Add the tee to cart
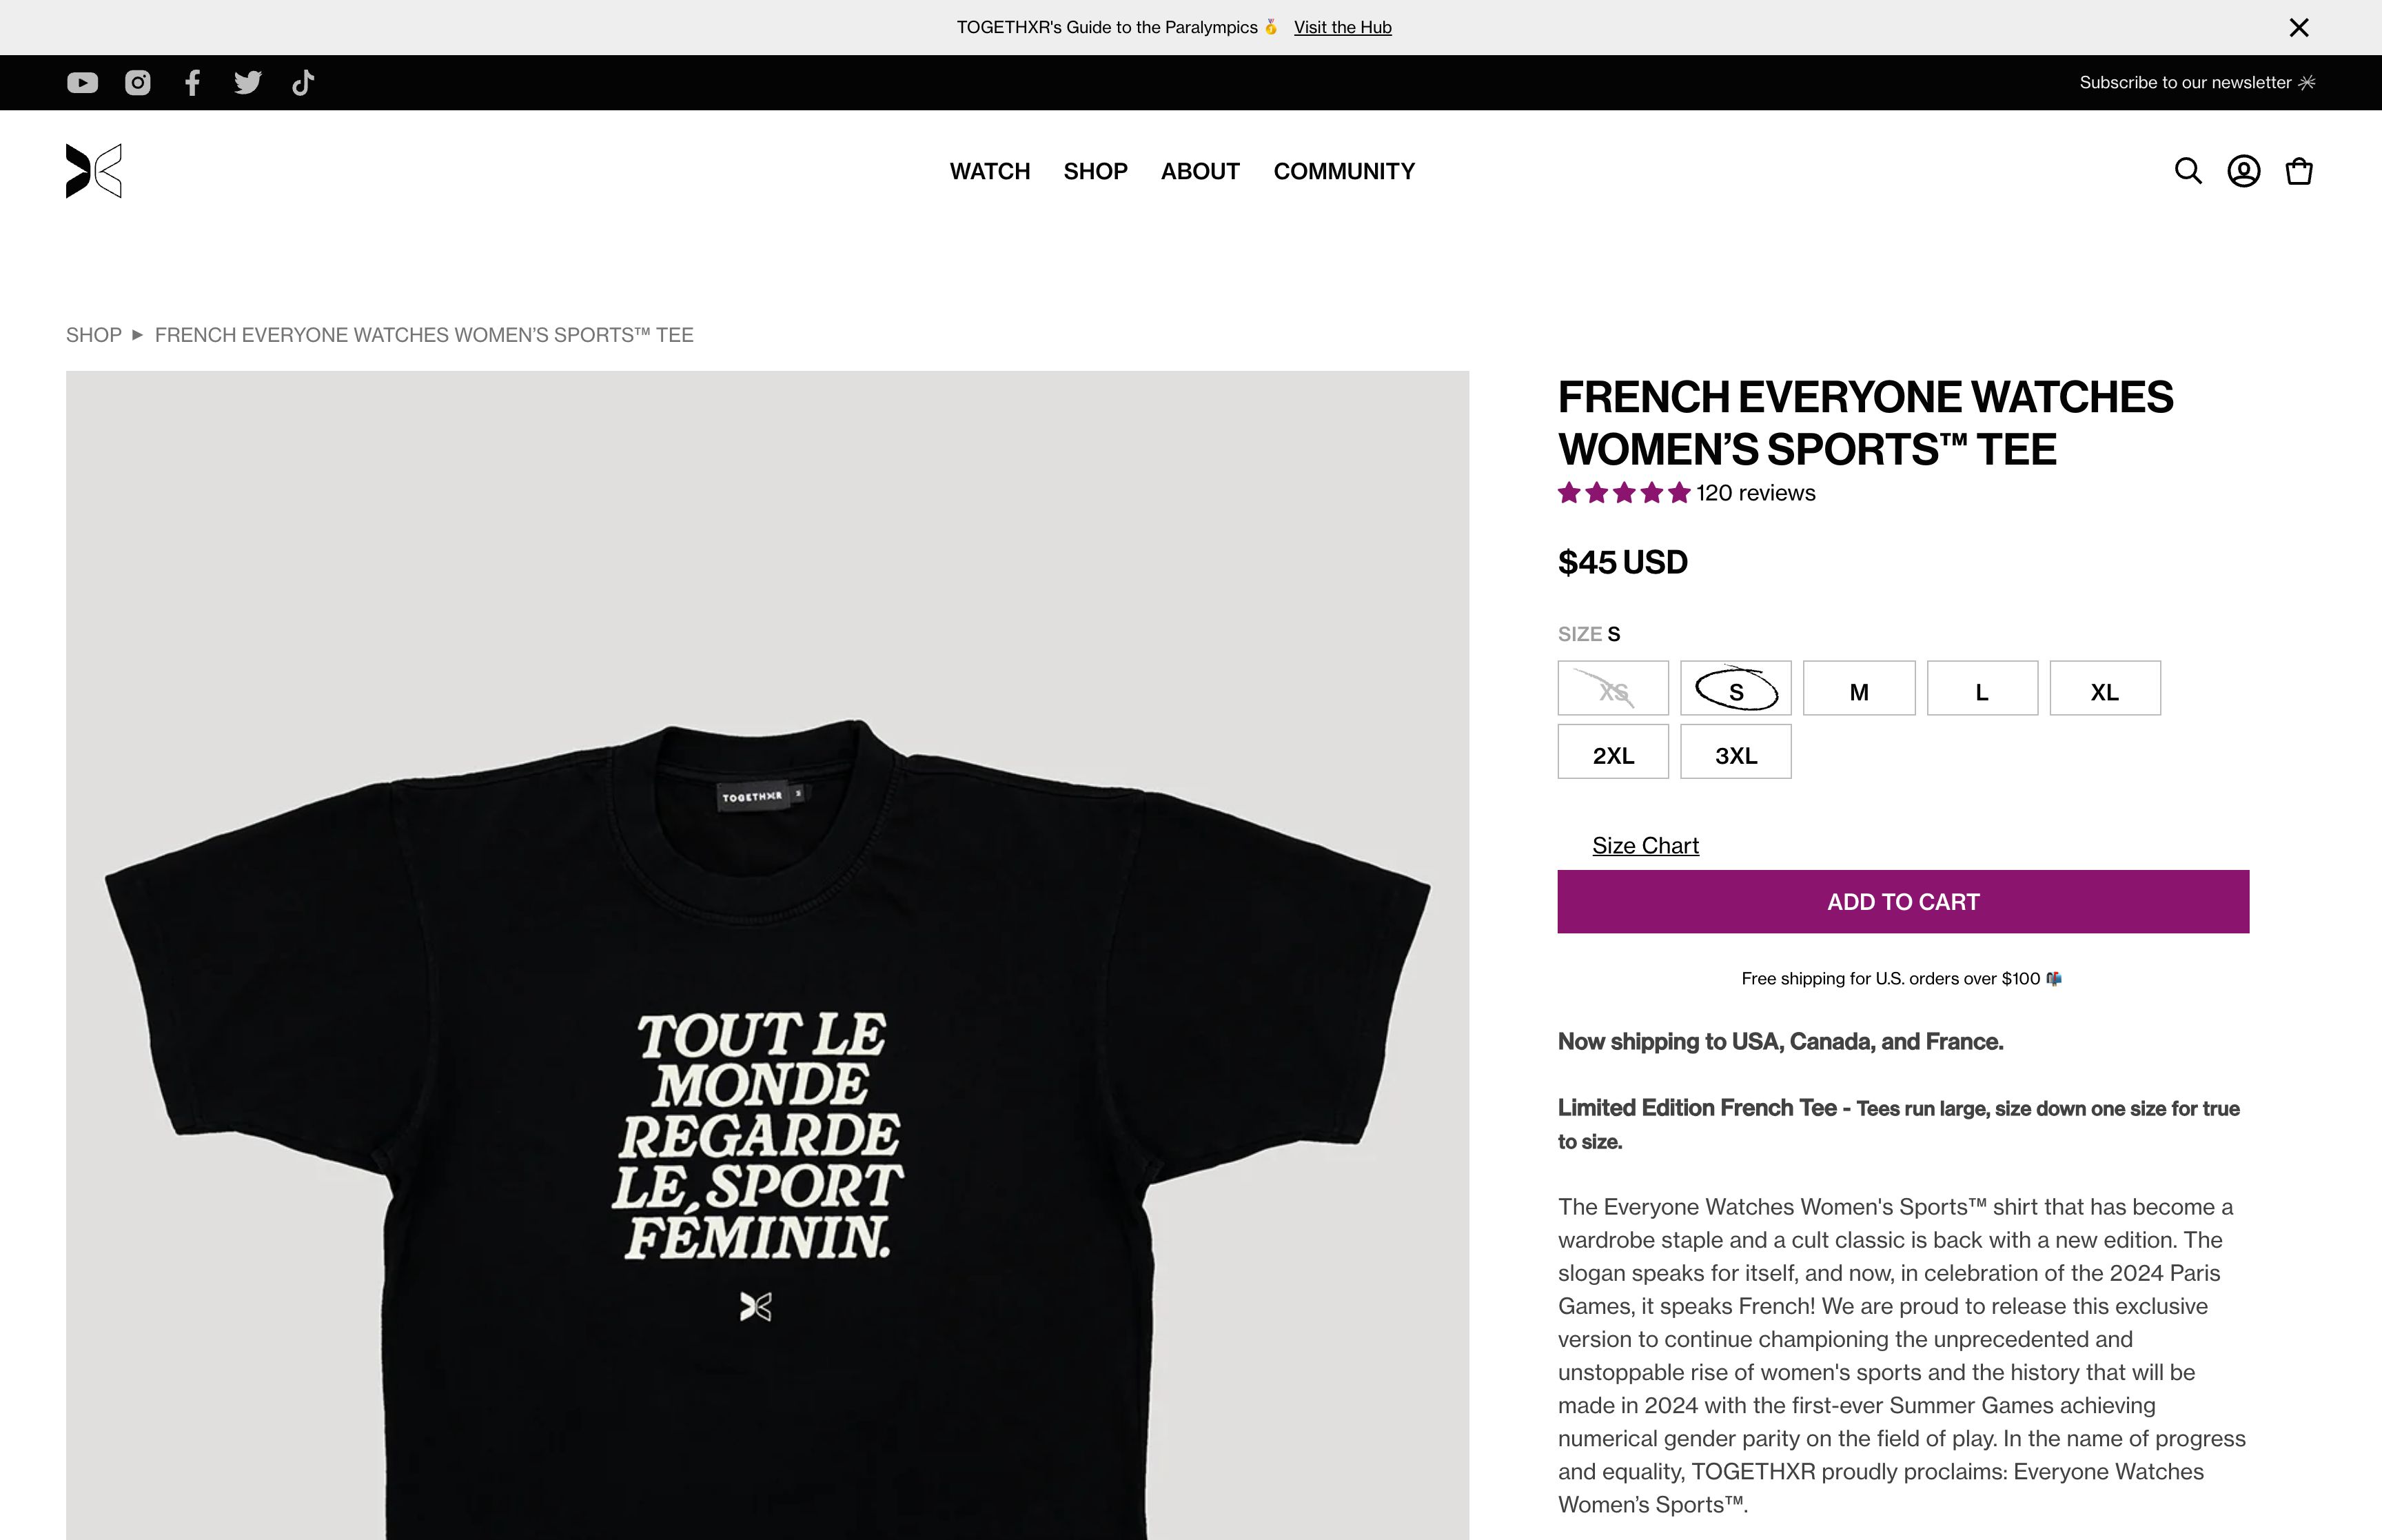 tap(1903, 902)
